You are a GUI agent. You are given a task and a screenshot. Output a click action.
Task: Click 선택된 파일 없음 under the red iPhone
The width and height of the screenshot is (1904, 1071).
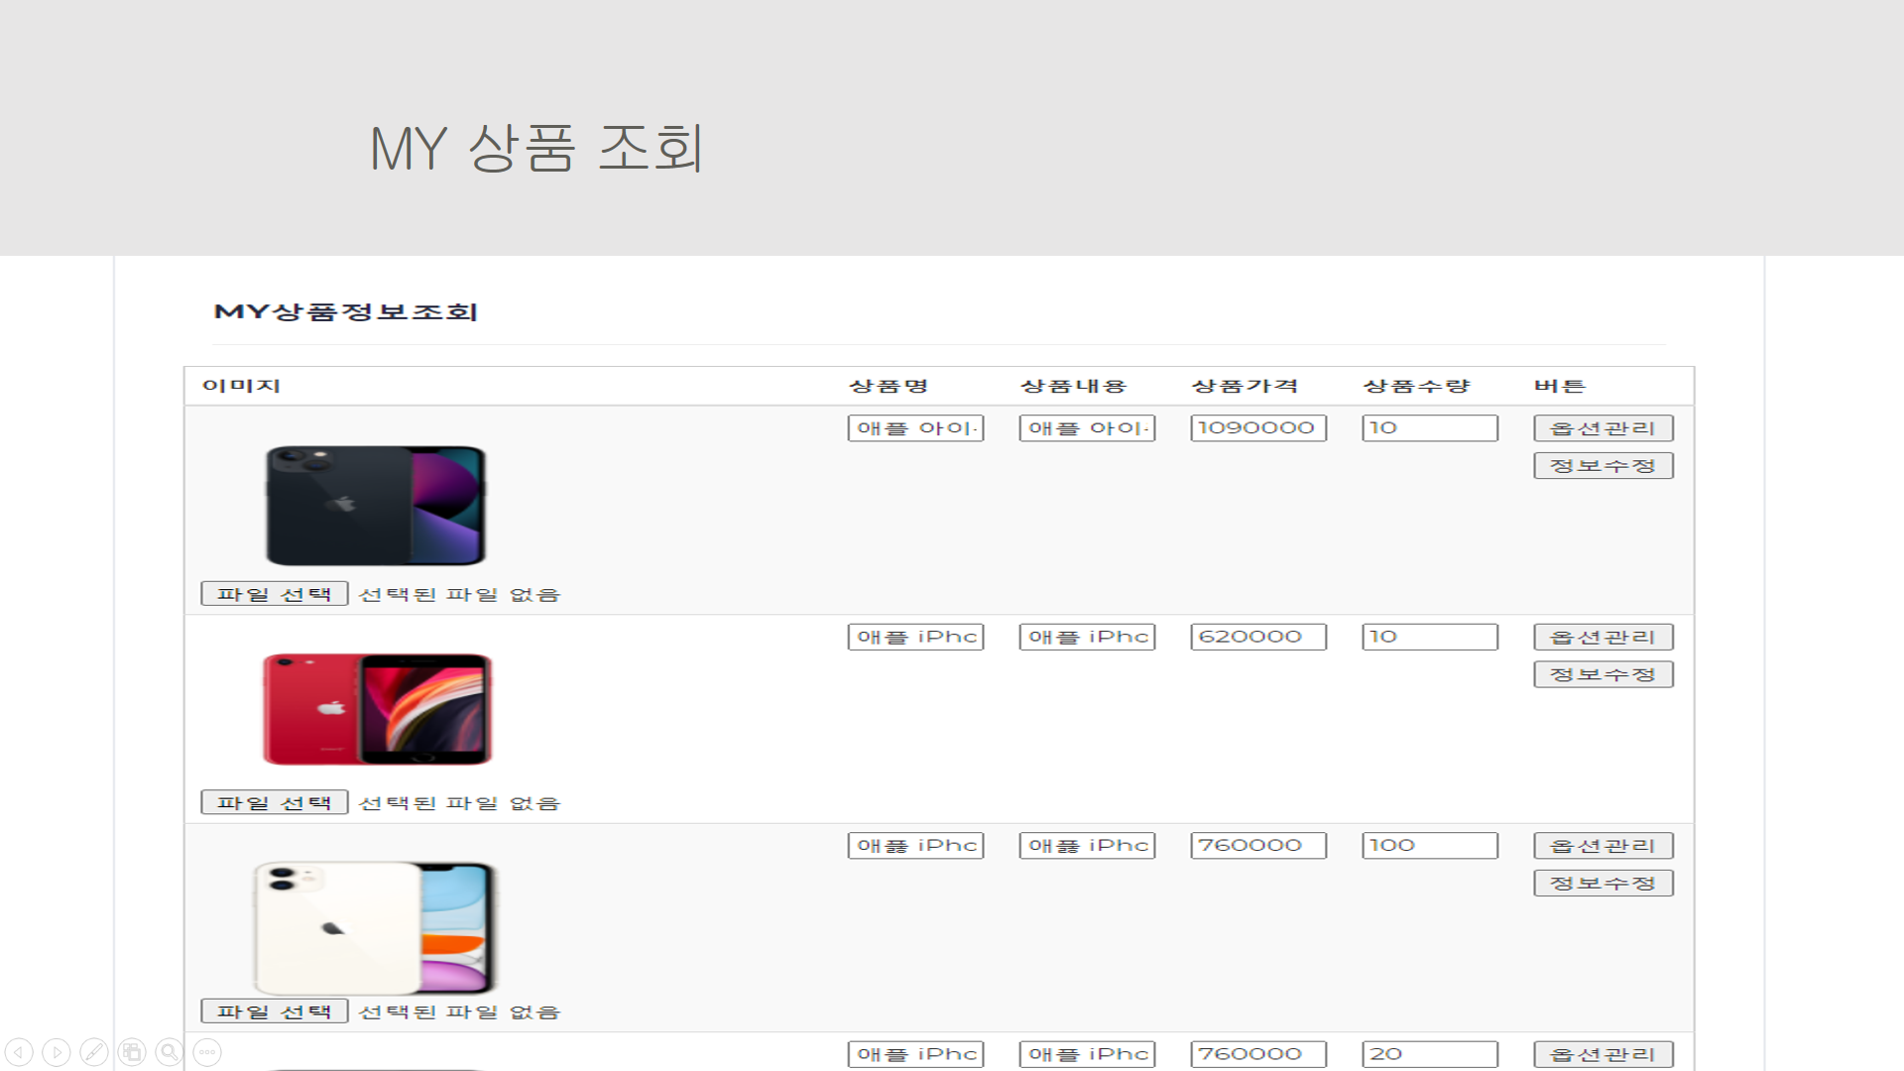point(459,803)
